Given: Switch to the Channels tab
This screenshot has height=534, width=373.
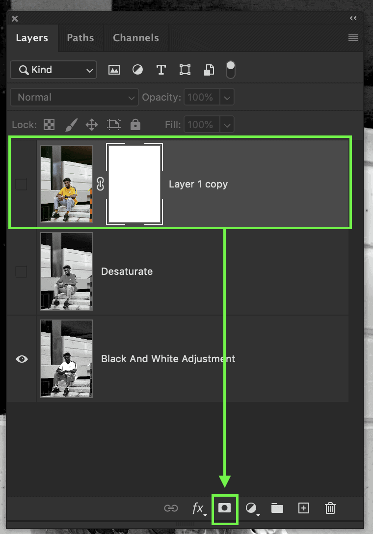Looking at the screenshot, I should click(x=136, y=38).
